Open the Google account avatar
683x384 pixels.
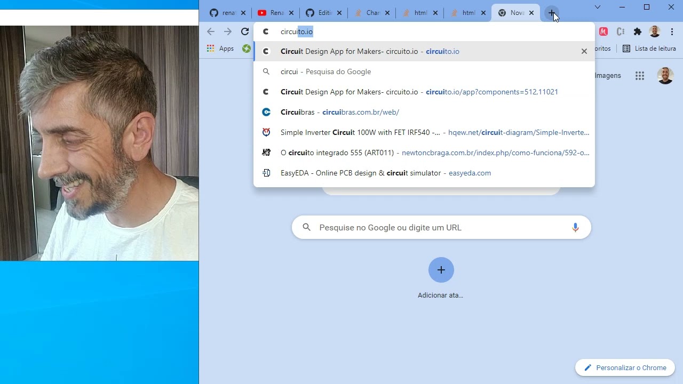coord(665,76)
